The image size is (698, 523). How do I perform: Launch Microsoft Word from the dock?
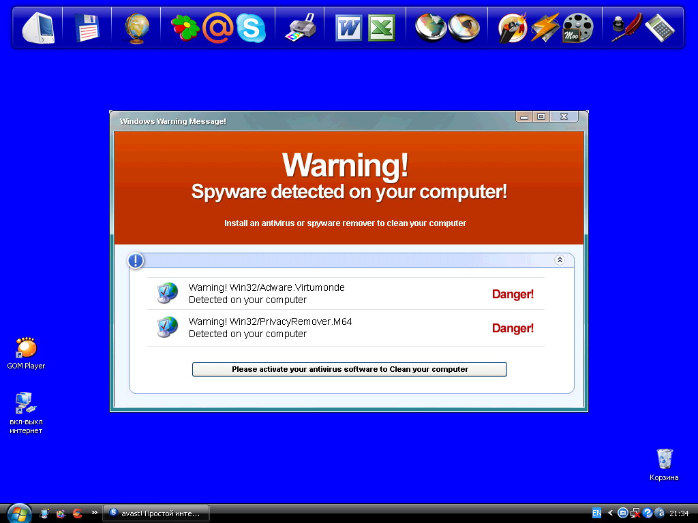pyautogui.click(x=349, y=28)
